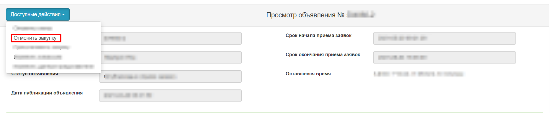Image resolution: width=553 pixels, height=113 pixels.
Task: Click the topmost left field beside the menu
Action: click(x=171, y=38)
